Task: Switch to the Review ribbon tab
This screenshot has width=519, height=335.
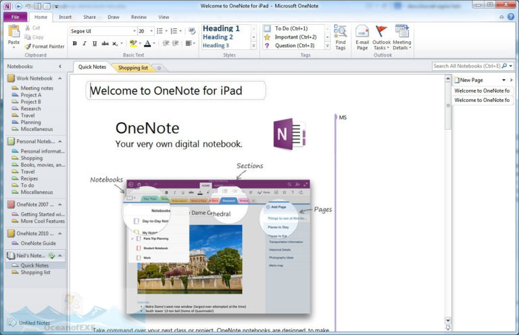Action: [139, 17]
